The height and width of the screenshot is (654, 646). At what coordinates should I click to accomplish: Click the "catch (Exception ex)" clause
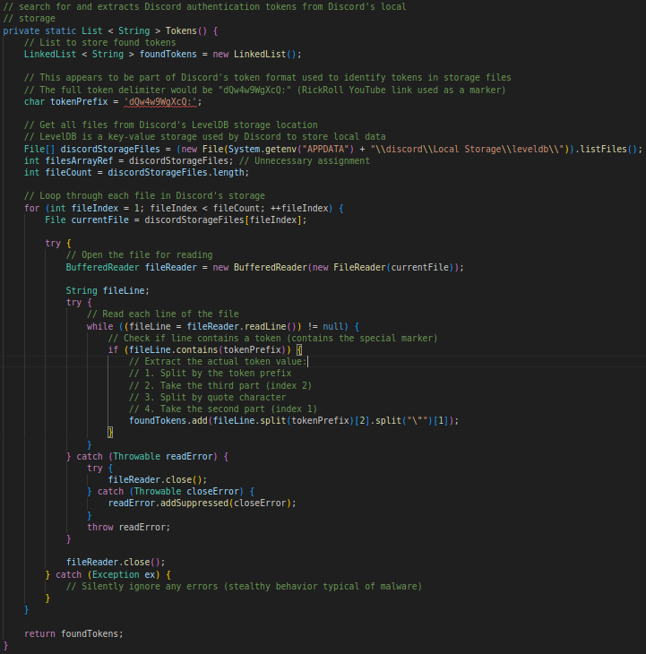[x=108, y=575]
